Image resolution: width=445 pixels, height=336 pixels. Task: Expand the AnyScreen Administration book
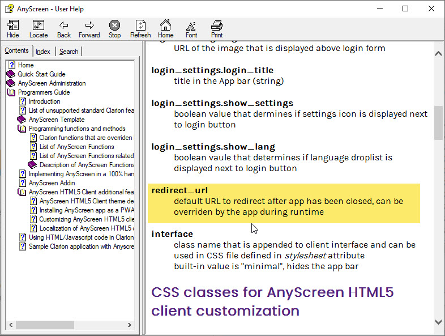(52, 83)
